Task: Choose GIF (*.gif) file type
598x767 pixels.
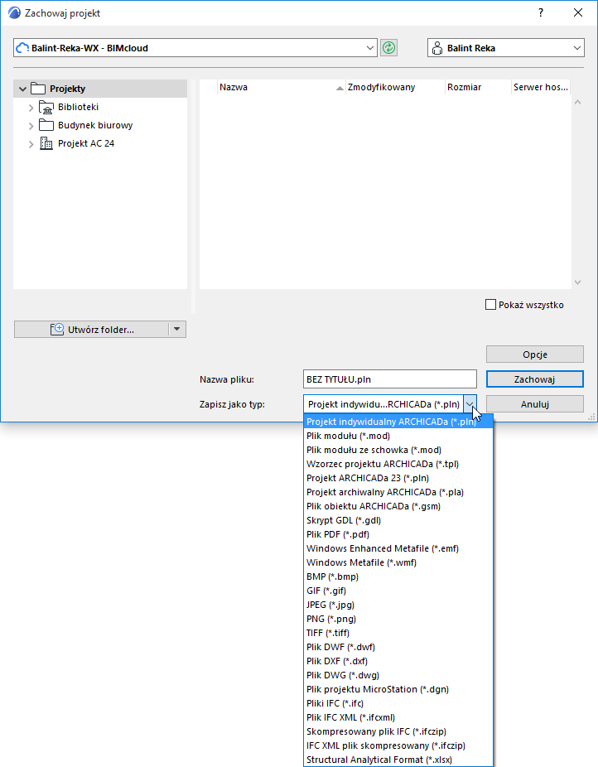Action: click(x=398, y=591)
